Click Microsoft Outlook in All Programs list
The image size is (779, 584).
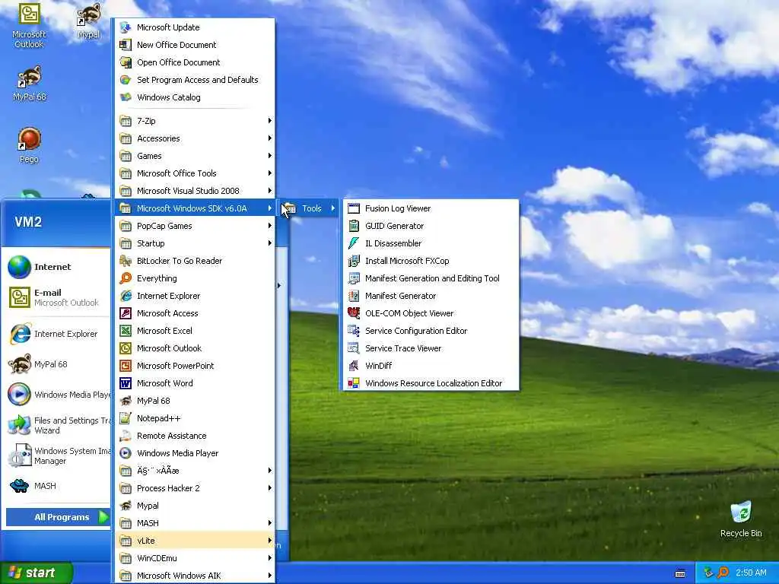click(x=195, y=348)
